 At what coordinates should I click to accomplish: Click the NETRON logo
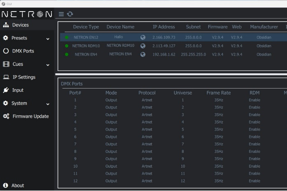coord(27,14)
